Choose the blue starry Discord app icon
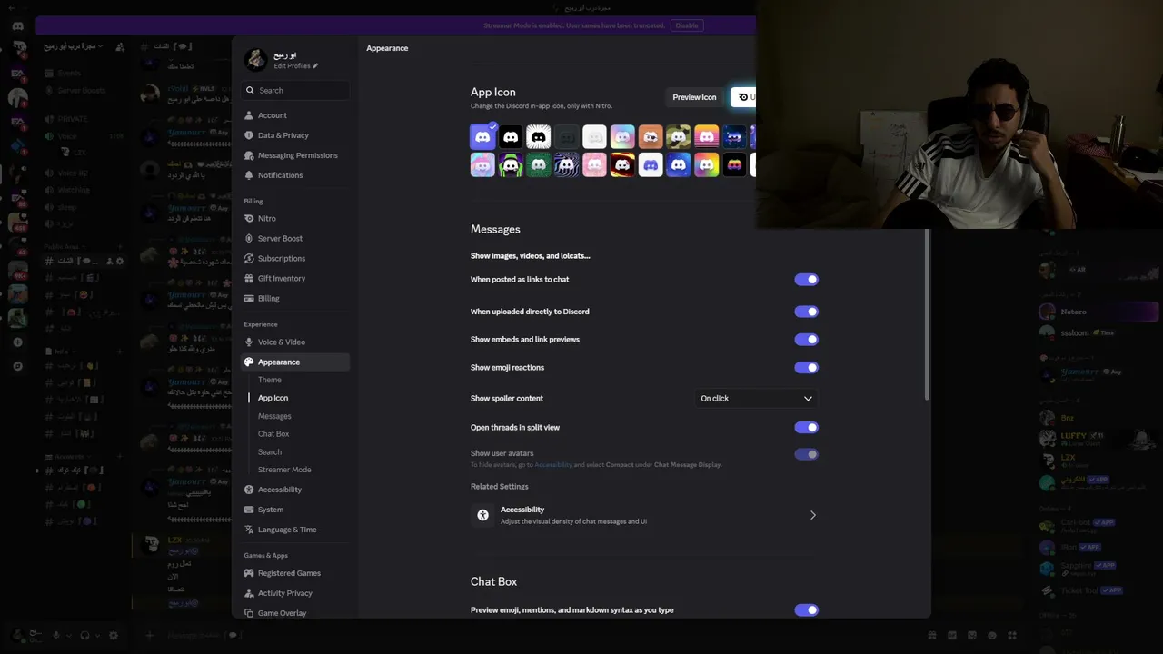Viewport: 1163px width, 654px height. (x=679, y=164)
